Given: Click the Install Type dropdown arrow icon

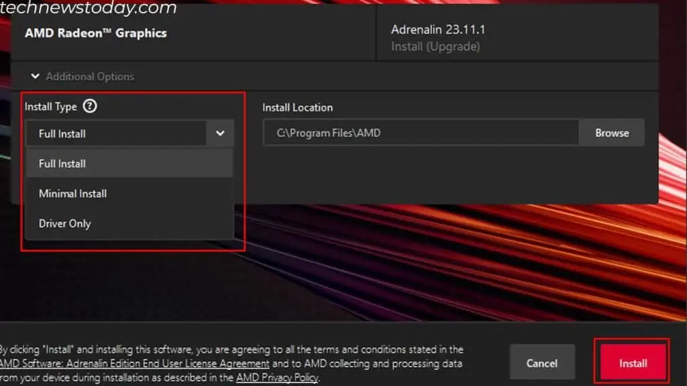Looking at the screenshot, I should point(219,133).
